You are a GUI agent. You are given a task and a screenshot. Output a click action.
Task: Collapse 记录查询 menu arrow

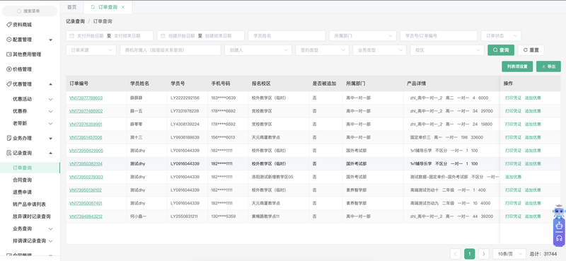click(x=50, y=153)
